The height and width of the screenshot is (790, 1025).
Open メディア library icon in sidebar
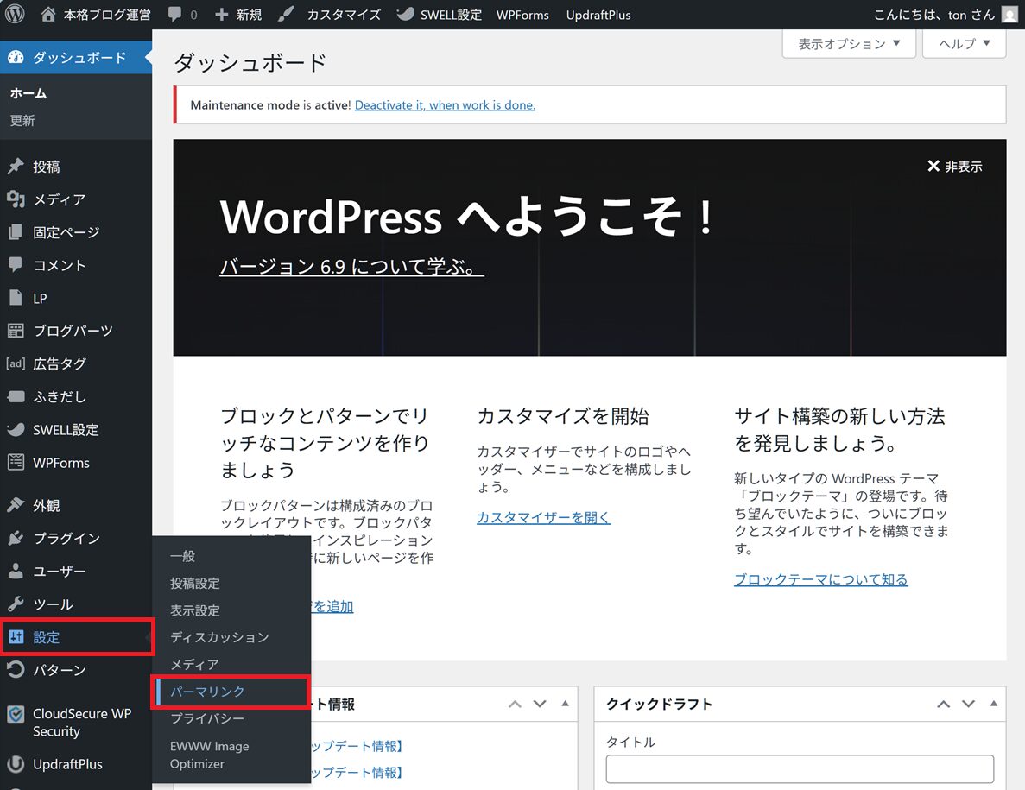pos(16,199)
